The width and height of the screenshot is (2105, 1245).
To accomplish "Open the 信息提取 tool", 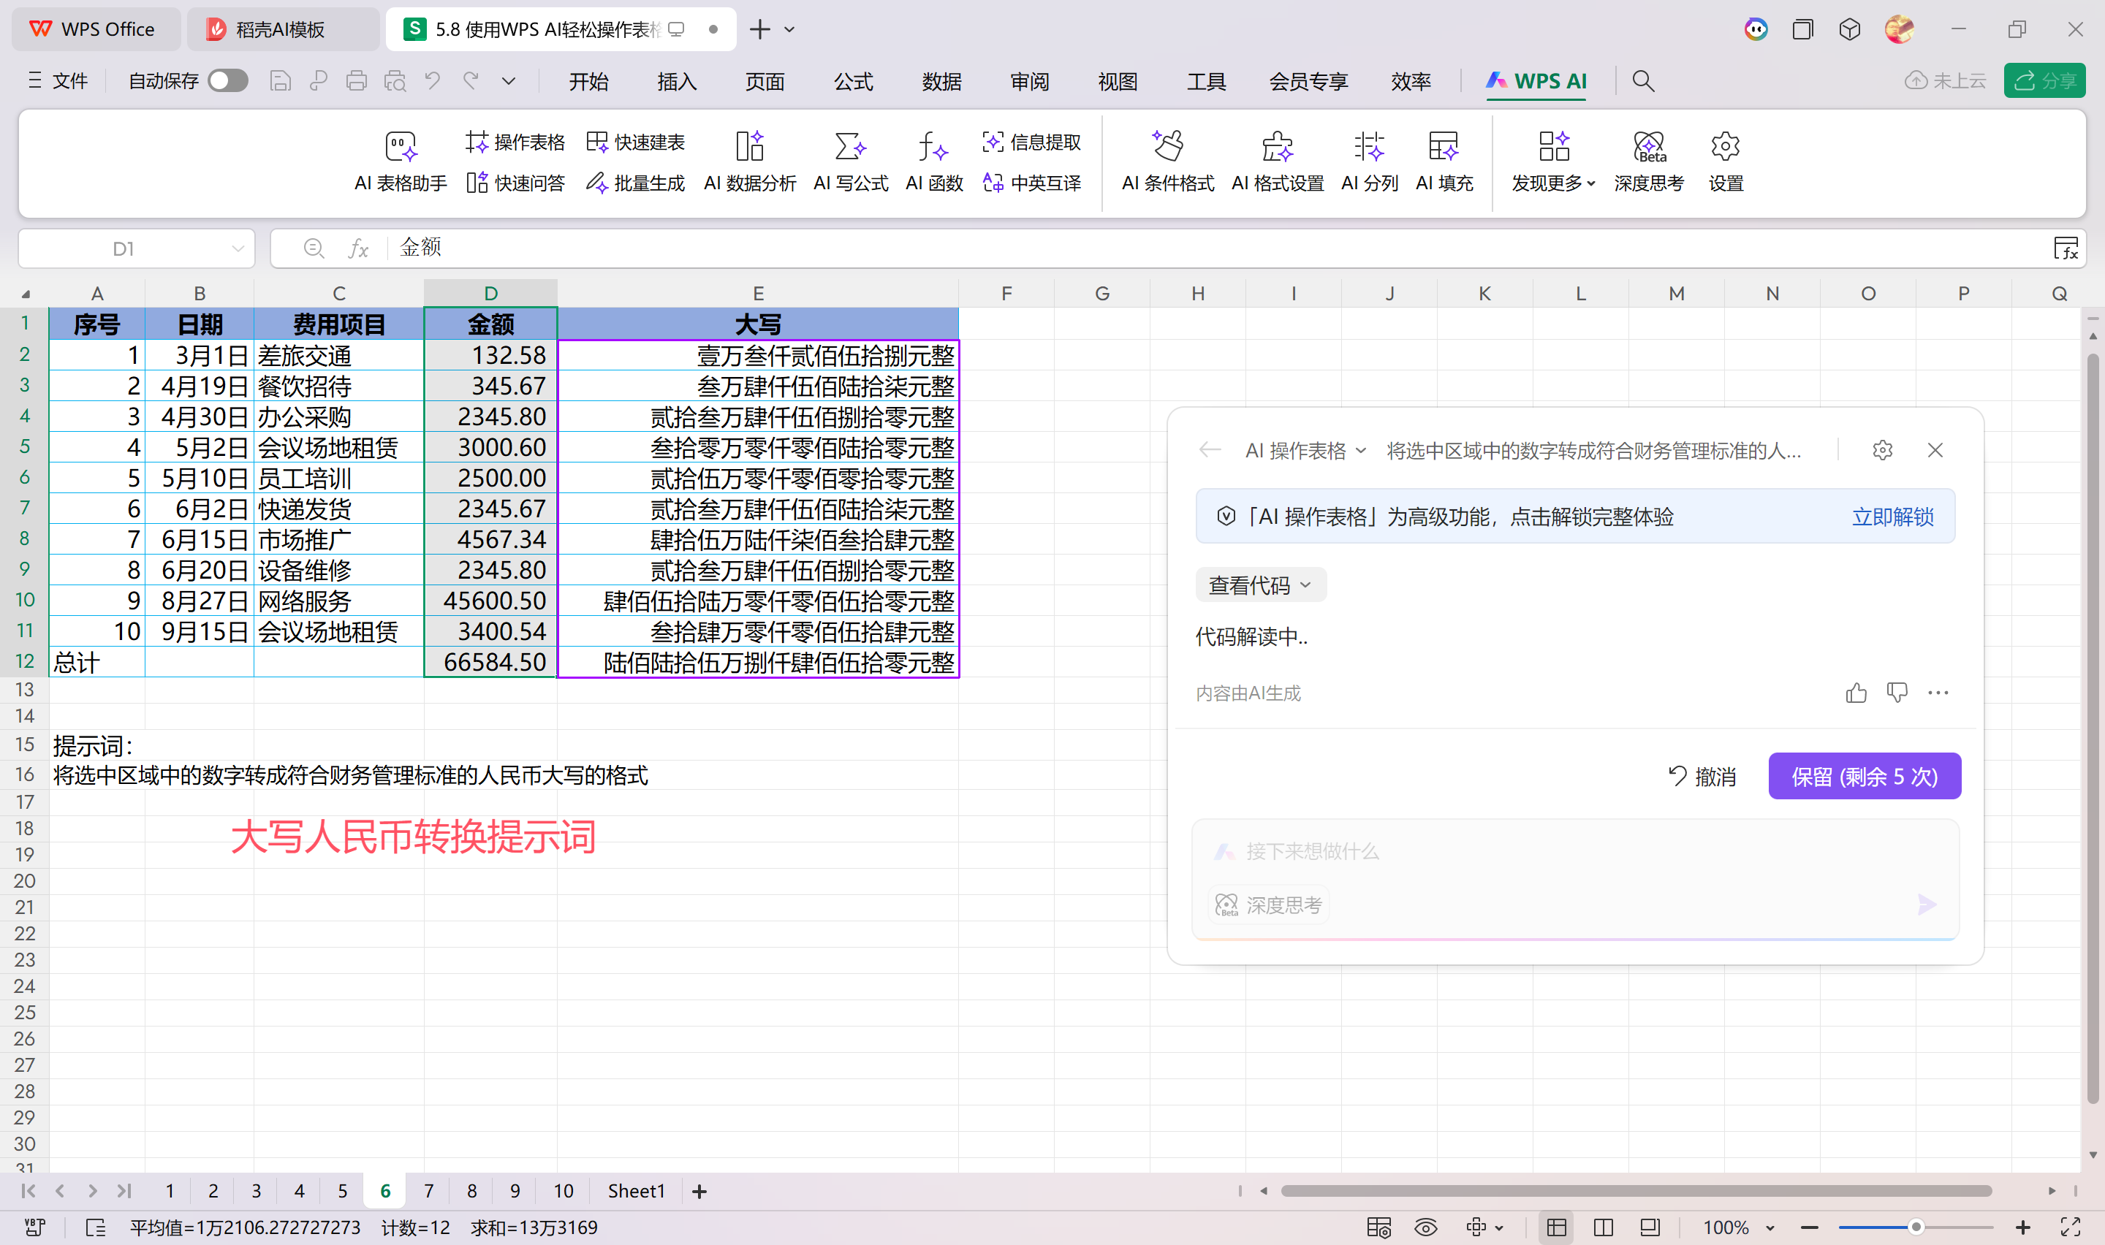I will tap(1031, 142).
